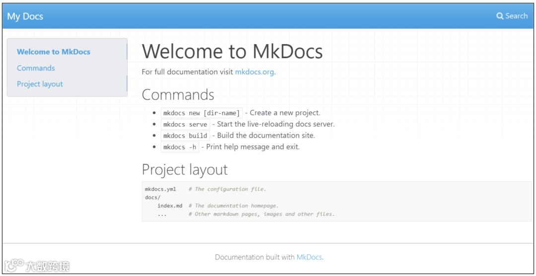Click Documentation built with footer text
Image resolution: width=536 pixels, height=276 pixels.
[255, 257]
